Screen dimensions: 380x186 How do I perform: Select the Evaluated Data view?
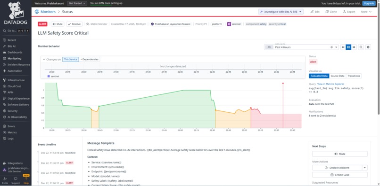(319, 76)
